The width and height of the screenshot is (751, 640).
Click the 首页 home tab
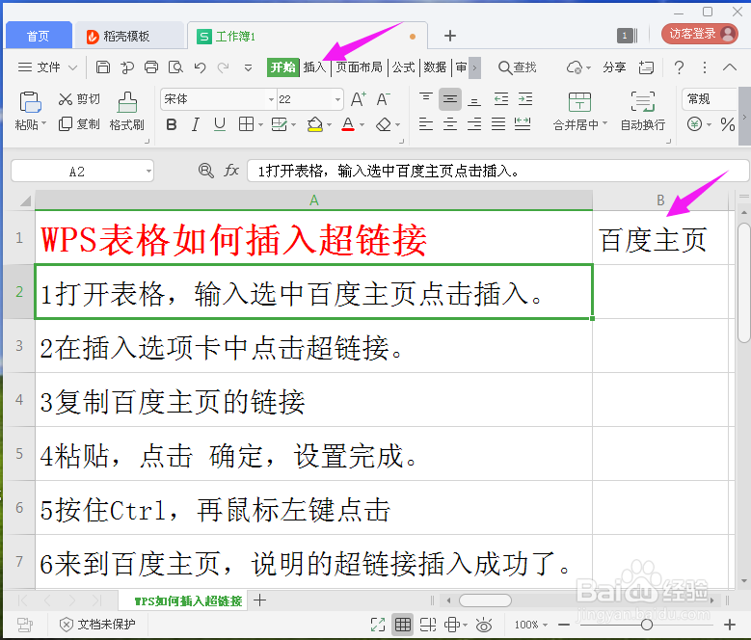click(39, 36)
